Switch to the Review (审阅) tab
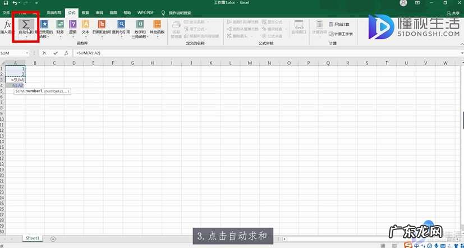Viewport: 464px width, 248px height. tap(99, 13)
